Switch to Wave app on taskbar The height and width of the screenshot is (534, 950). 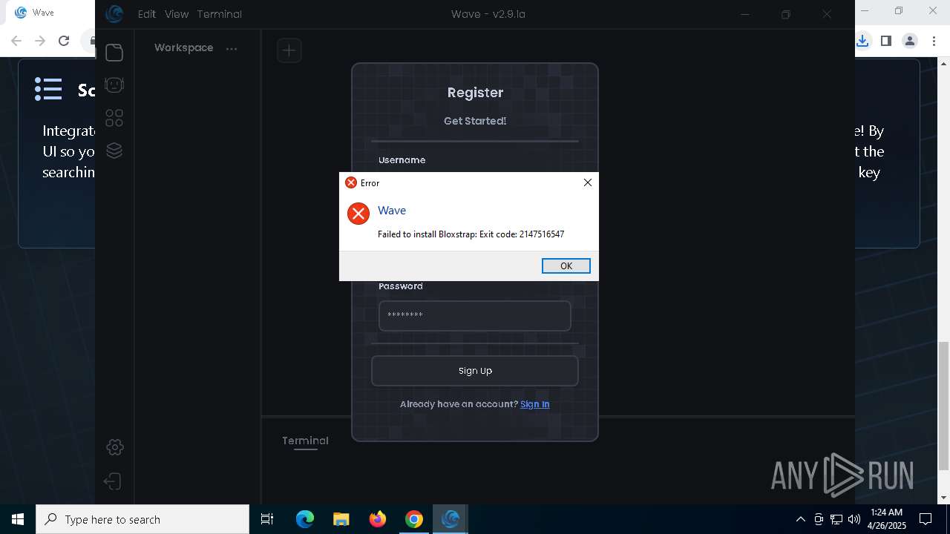[451, 519]
